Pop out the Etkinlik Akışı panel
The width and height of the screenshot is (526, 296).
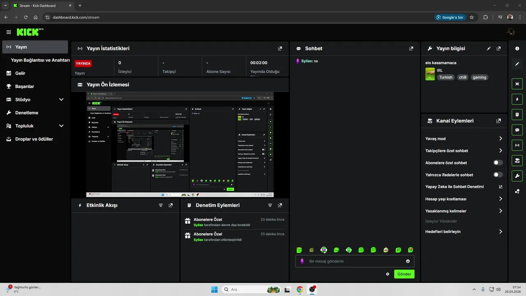pos(171,205)
